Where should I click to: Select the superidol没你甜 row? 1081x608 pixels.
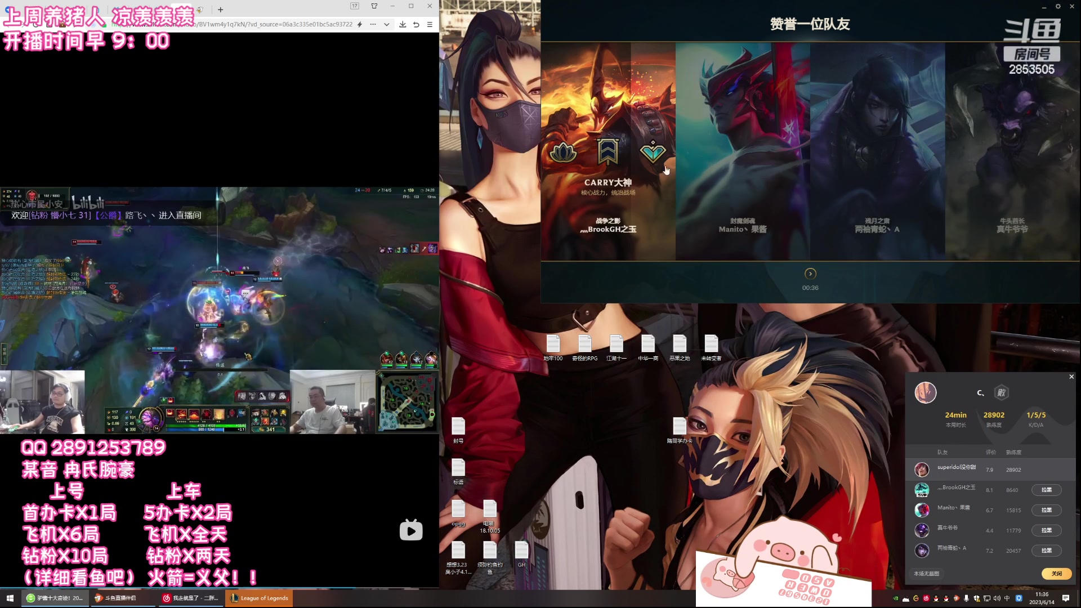[991, 470]
